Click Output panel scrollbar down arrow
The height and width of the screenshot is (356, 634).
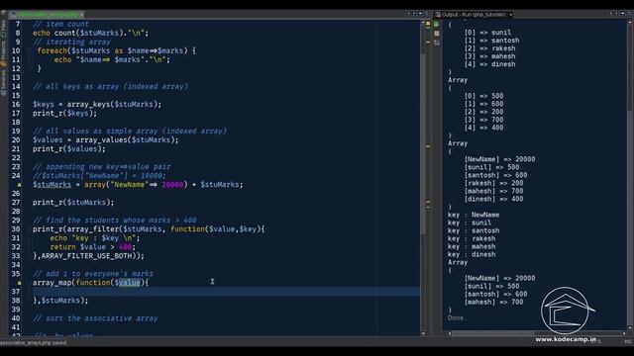[630, 327]
